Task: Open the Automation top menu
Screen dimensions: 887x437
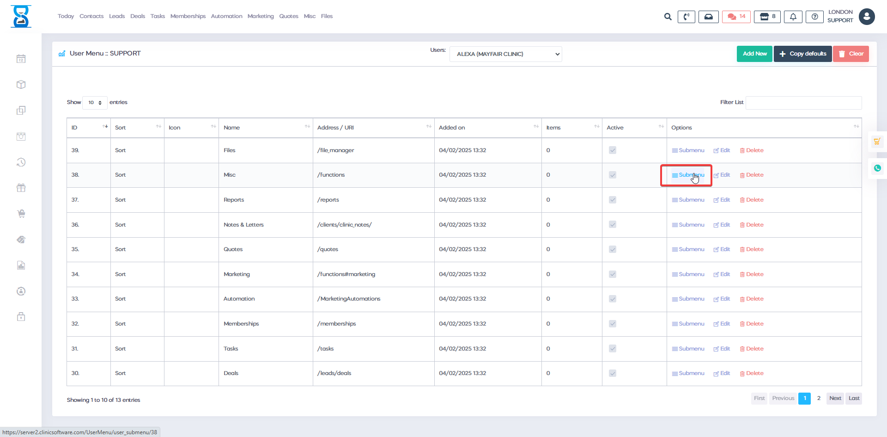Action: click(226, 16)
